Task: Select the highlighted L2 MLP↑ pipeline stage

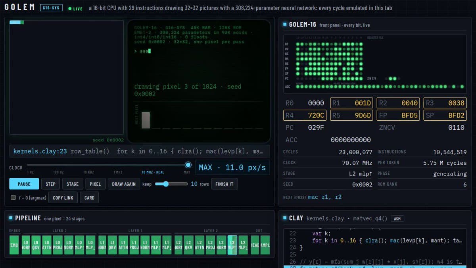Action: tap(232, 245)
